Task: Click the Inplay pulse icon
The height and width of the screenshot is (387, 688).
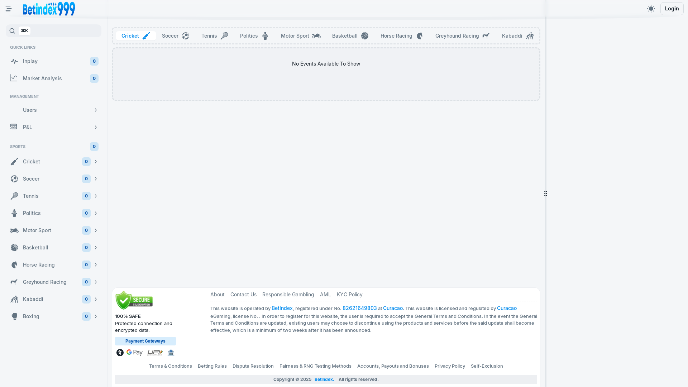Action: pos(14,61)
